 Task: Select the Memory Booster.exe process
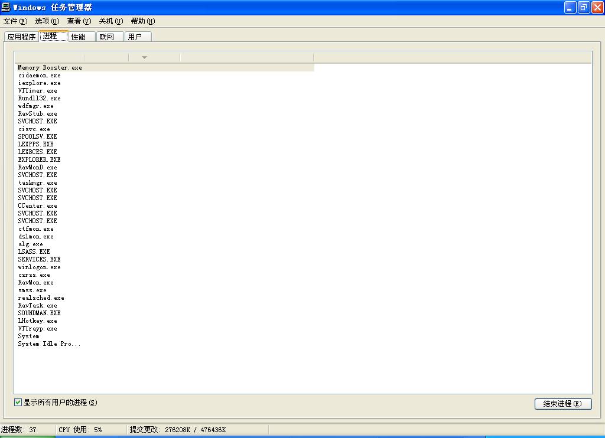click(50, 67)
